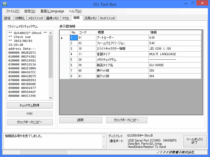Copy display info via right クリップボードにコピー button
Screen dimensions: 210x157
(x=127, y=120)
